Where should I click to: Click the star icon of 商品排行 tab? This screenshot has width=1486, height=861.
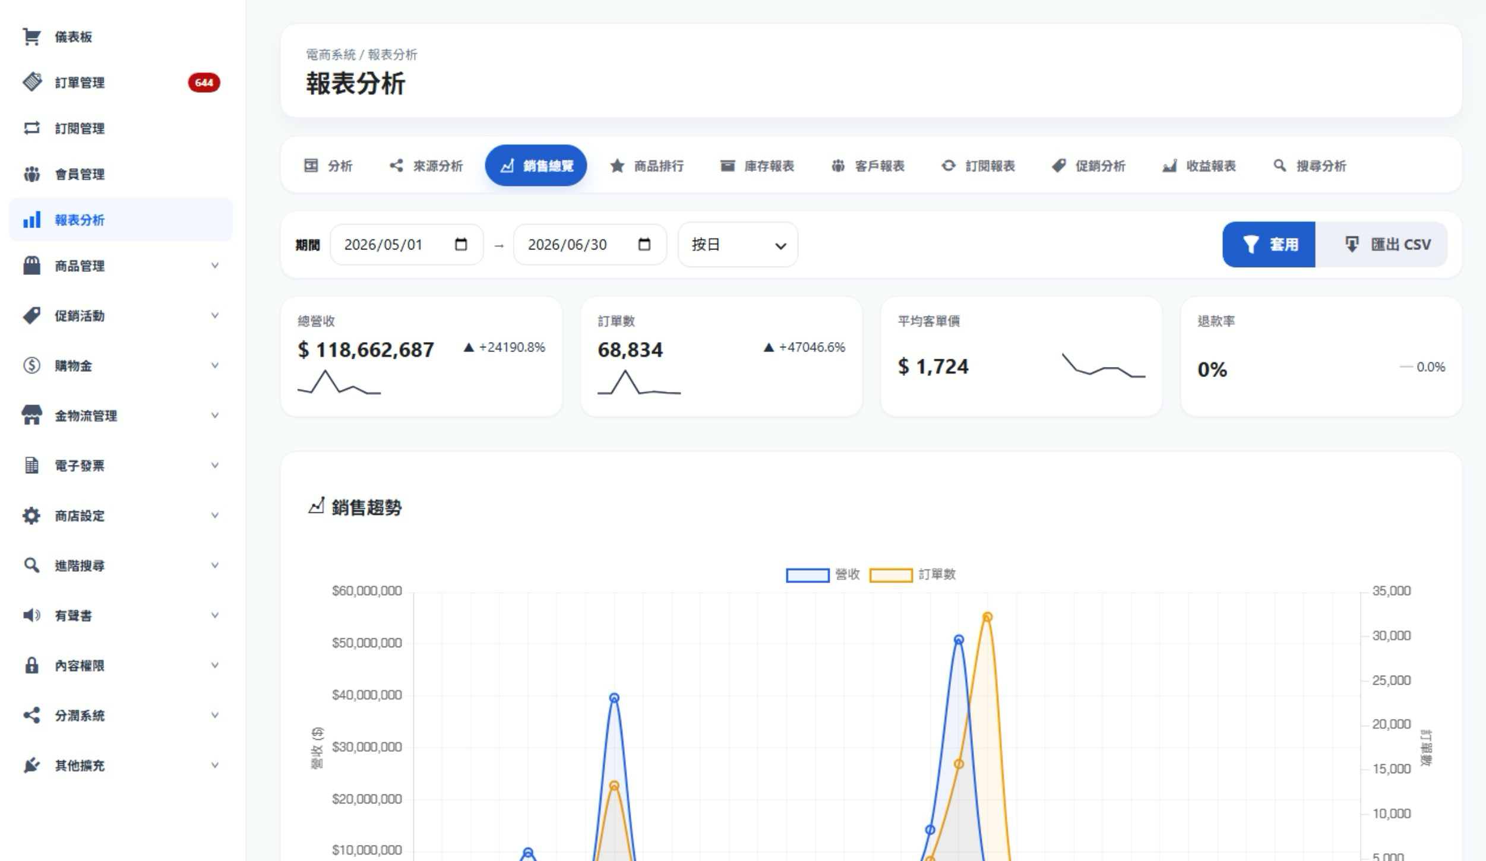[617, 166]
